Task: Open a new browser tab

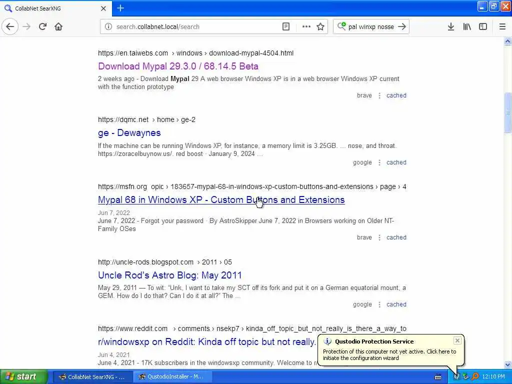Action: click(x=120, y=8)
